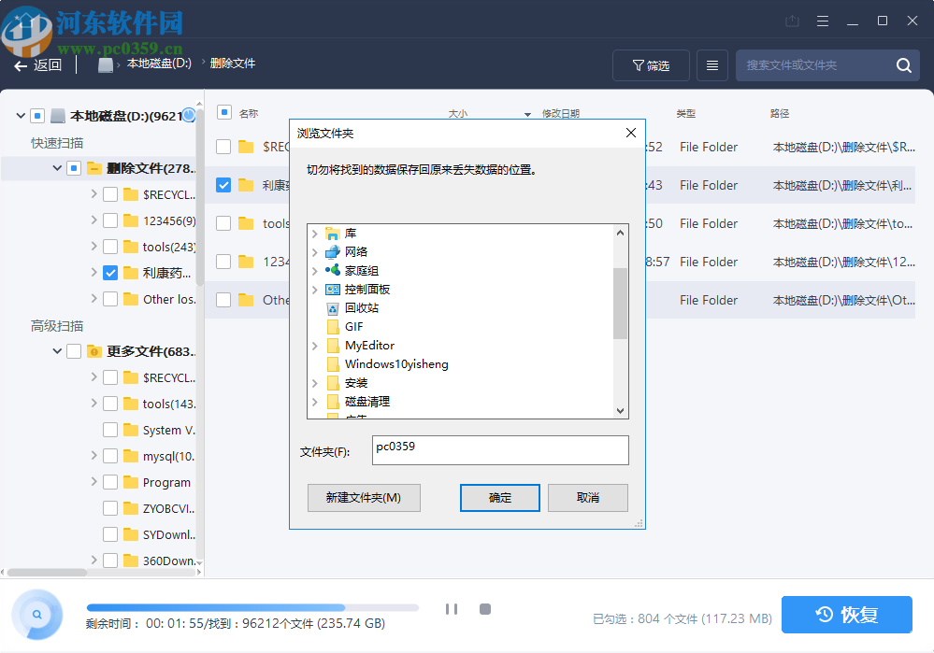934x653 pixels.
Task: Select all files via the header checkbox
Action: pos(223,113)
